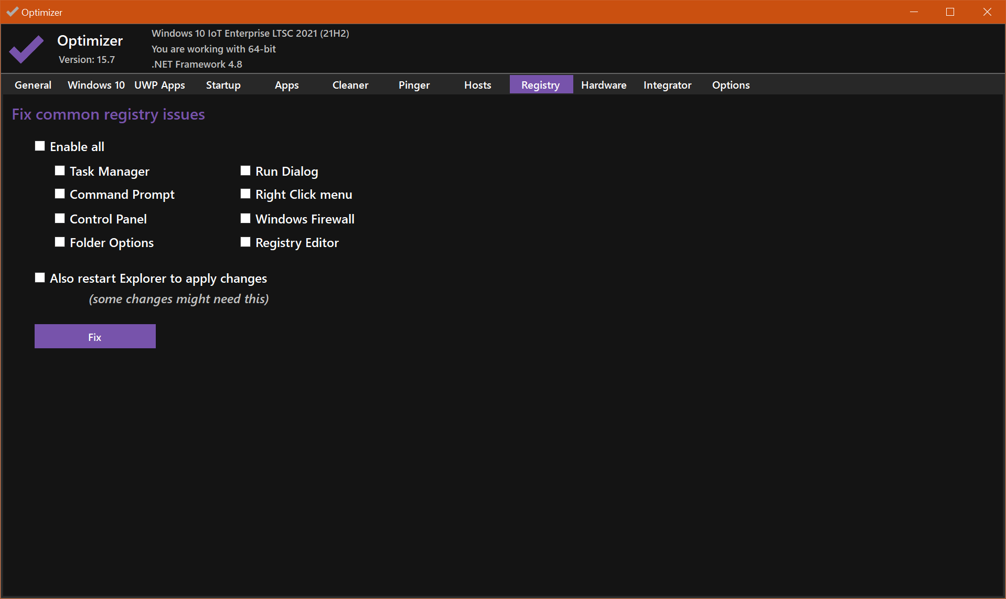Check the Enable all option
The width and height of the screenshot is (1006, 599).
click(x=40, y=146)
